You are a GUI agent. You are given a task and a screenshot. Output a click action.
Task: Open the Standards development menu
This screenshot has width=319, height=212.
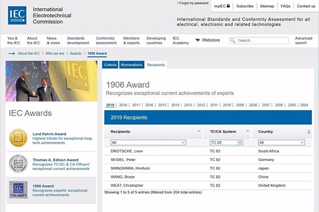78,40
